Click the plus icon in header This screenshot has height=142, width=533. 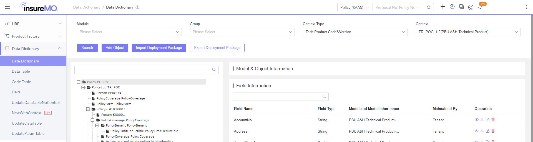pos(443,7)
